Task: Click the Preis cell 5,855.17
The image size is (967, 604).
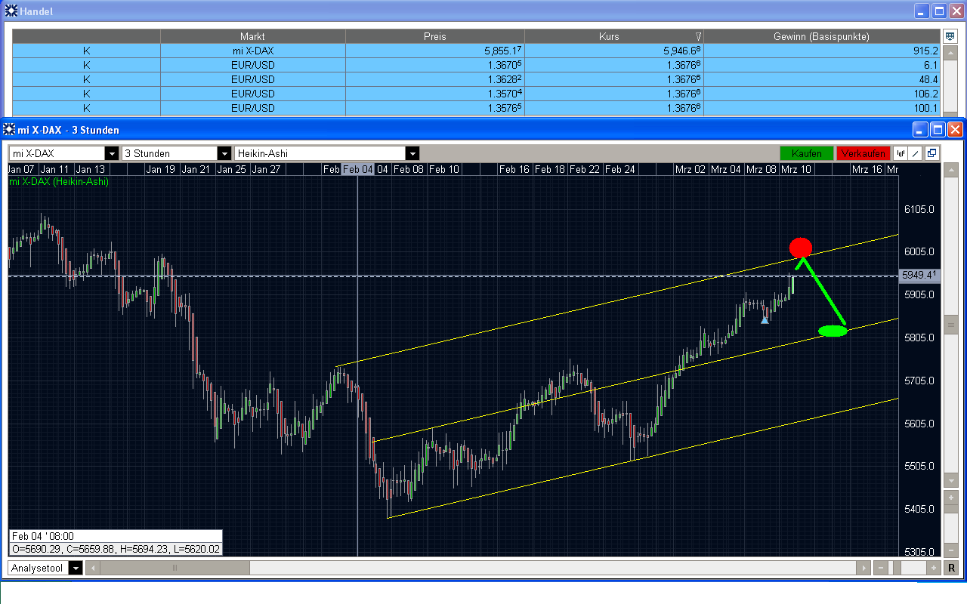Action: (x=435, y=51)
